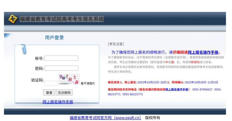Focus the 密码 password input field
The height and width of the screenshot is (121, 232).
pos(61,68)
